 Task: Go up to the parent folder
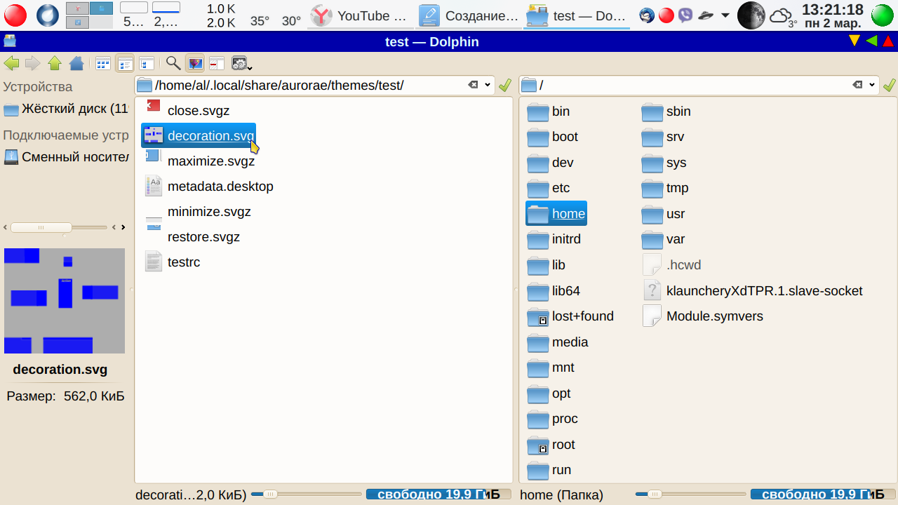55,64
